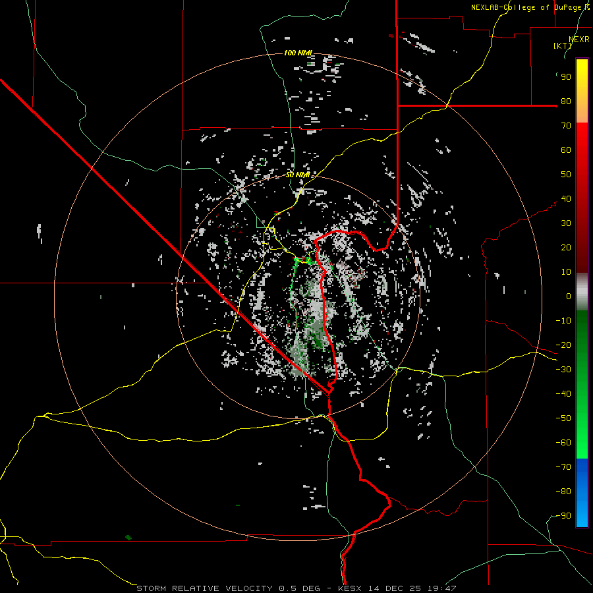Select the "-40" velocity scale label

coord(563,394)
